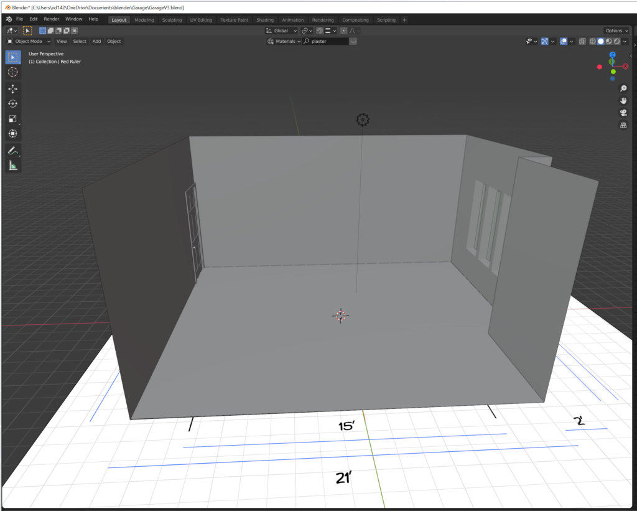This screenshot has width=637, height=511.
Task: Click the Object header button
Action: pyautogui.click(x=114, y=42)
